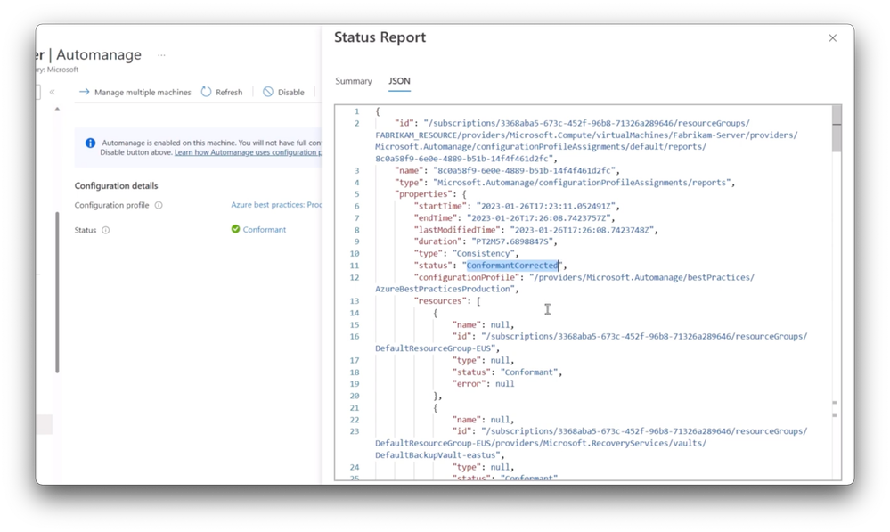
Task: Click line number 13 in gutter
Action: [x=355, y=301]
